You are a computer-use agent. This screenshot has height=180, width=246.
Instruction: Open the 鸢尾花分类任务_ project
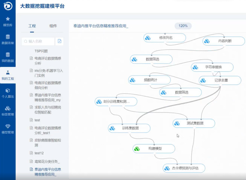(x=47, y=161)
